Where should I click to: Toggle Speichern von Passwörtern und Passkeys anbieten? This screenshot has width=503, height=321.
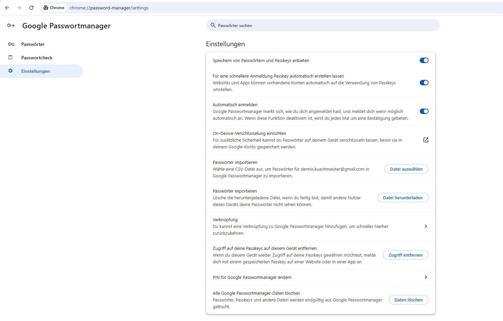pyautogui.click(x=424, y=60)
